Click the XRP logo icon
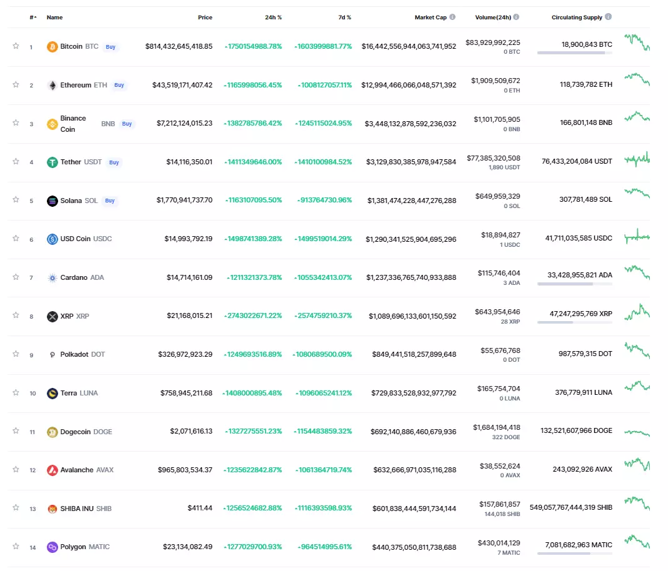Image resolution: width=668 pixels, height=571 pixels. click(x=52, y=316)
